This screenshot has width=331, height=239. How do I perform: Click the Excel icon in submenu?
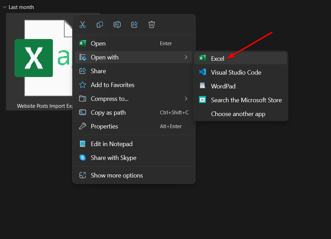[202, 58]
